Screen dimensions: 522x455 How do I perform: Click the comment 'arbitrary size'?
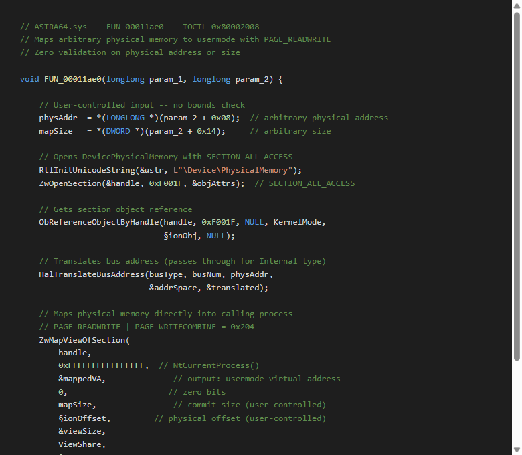click(x=290, y=131)
